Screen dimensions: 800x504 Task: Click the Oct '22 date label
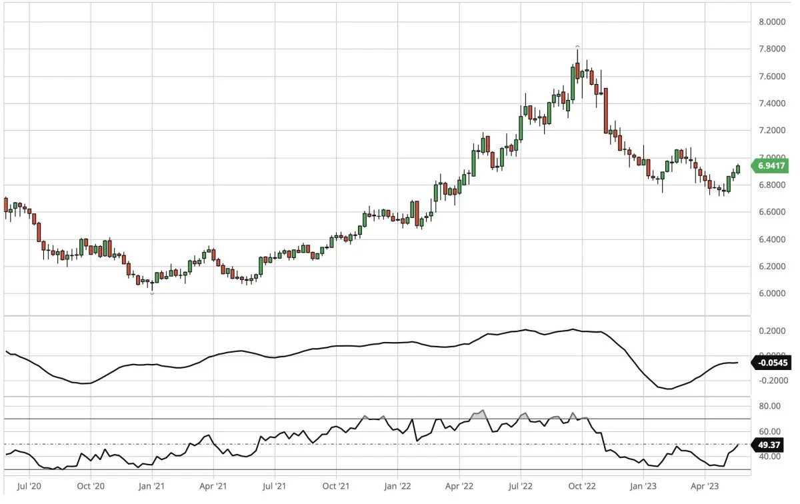[x=581, y=487]
